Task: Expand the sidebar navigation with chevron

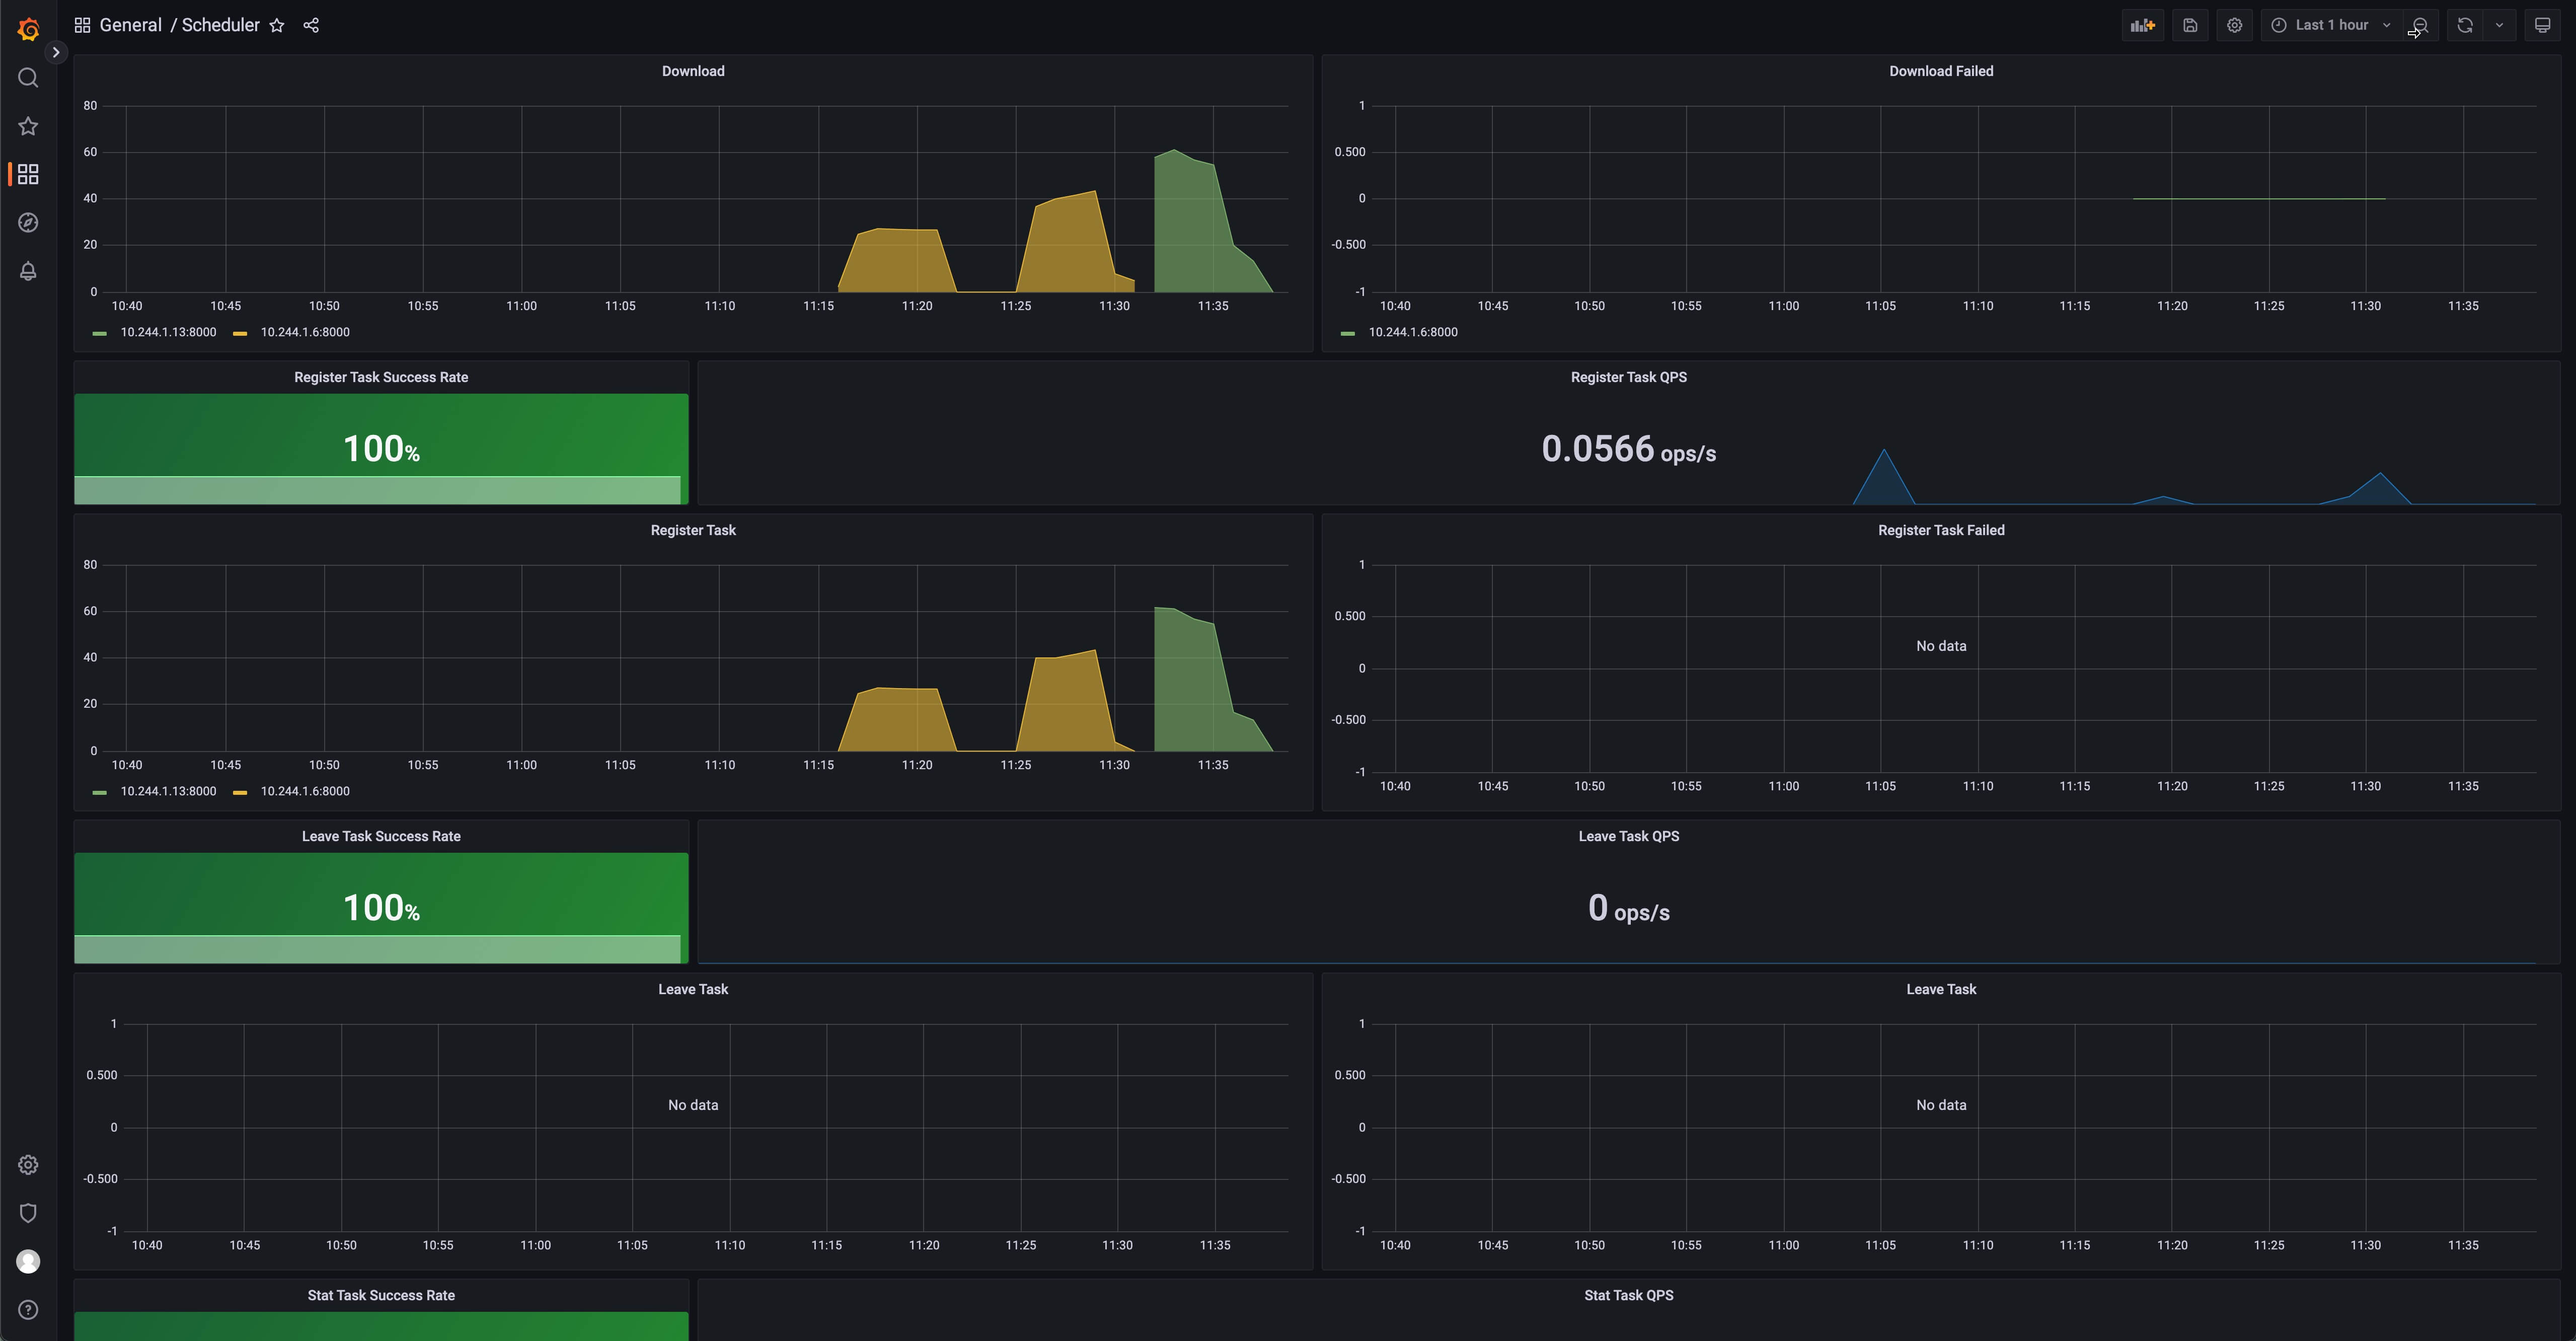Action: point(56,52)
